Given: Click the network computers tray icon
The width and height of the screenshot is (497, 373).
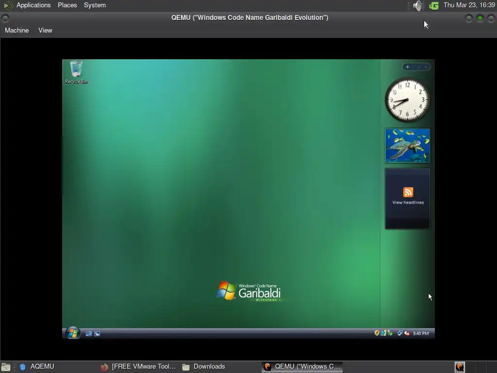Looking at the screenshot, I should tap(400, 333).
